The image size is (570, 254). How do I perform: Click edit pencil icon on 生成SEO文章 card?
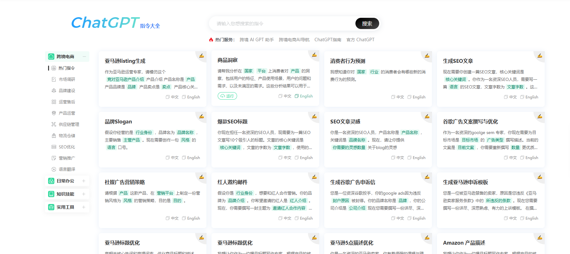(540, 56)
